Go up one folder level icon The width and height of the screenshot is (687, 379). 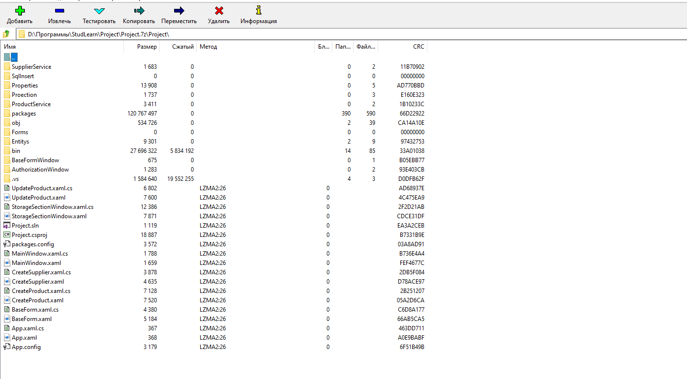[x=6, y=34]
